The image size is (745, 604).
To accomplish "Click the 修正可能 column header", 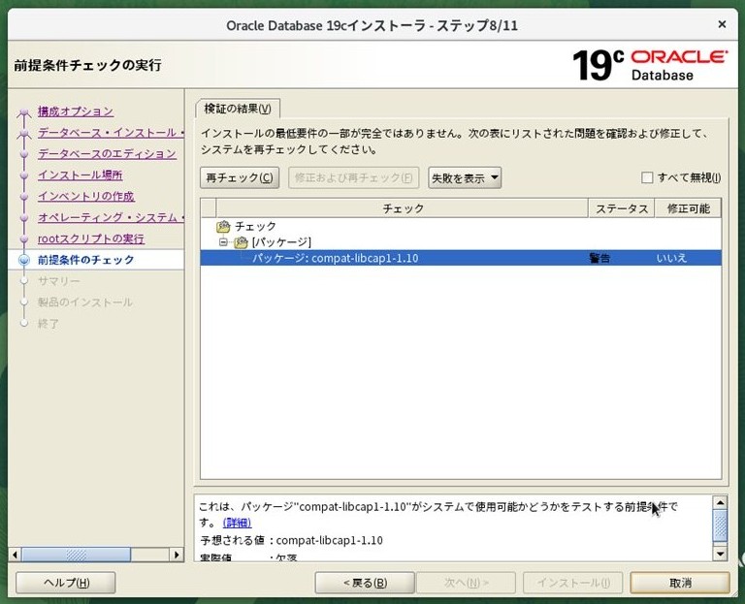I will (x=688, y=208).
